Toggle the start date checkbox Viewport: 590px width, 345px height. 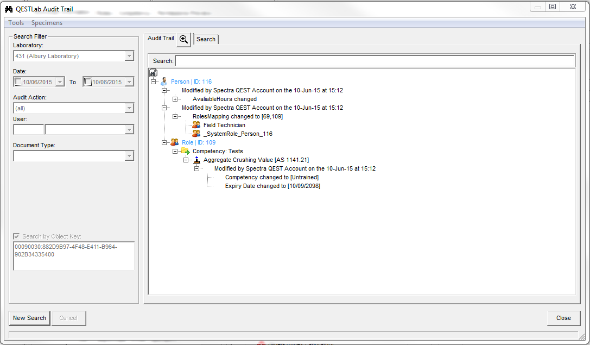[18, 82]
